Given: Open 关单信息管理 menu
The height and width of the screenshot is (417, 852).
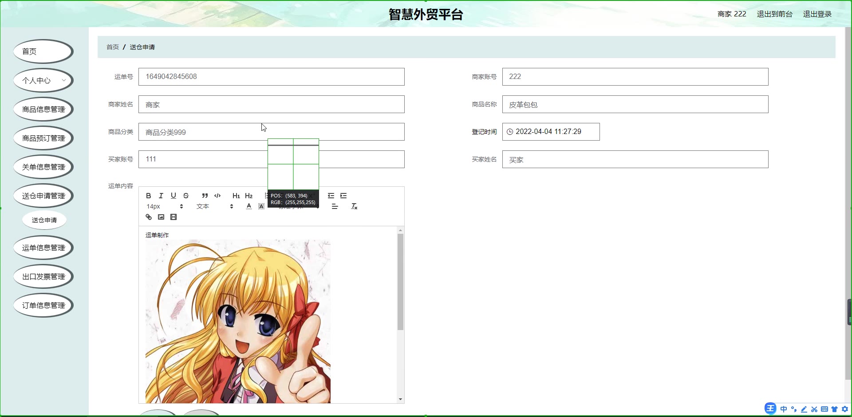Looking at the screenshot, I should [x=43, y=167].
